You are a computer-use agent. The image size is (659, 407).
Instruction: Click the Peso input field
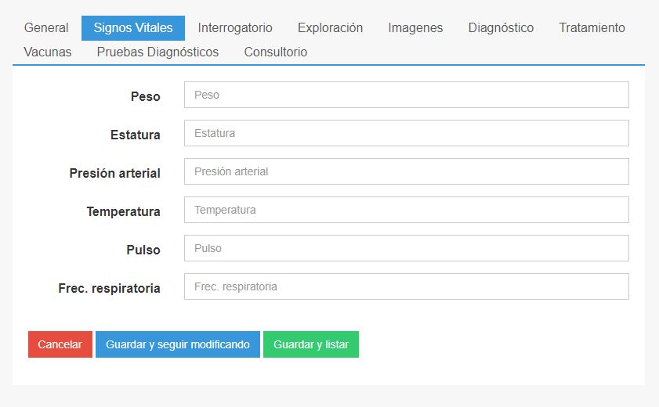(407, 95)
